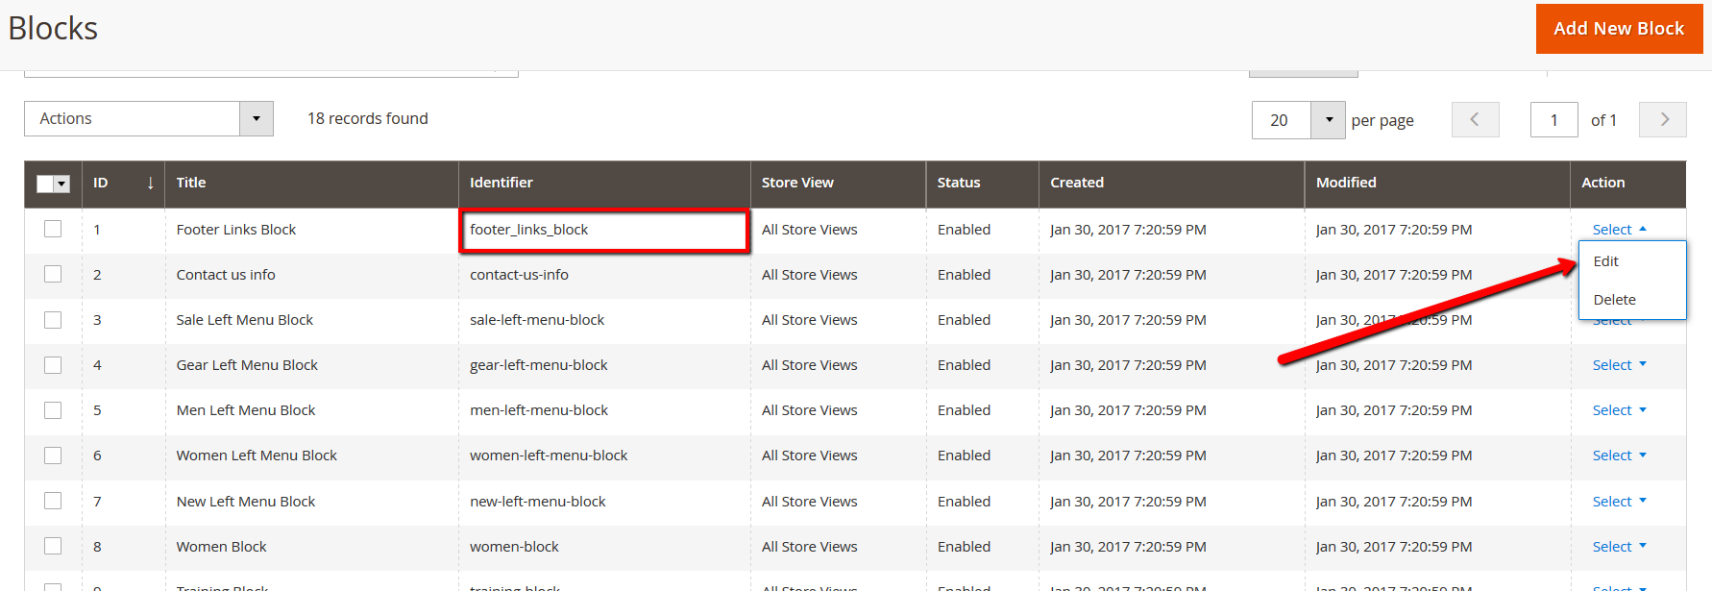Click the sale-left-menu-block identifier cell
The height and width of the screenshot is (591, 1712).
click(604, 320)
